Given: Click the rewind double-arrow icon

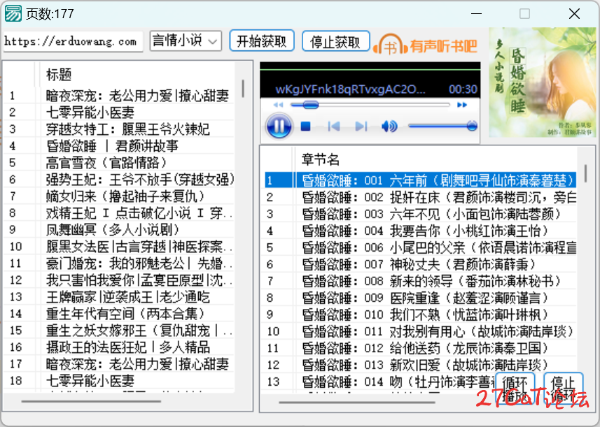Looking at the screenshot, I should [x=278, y=105].
